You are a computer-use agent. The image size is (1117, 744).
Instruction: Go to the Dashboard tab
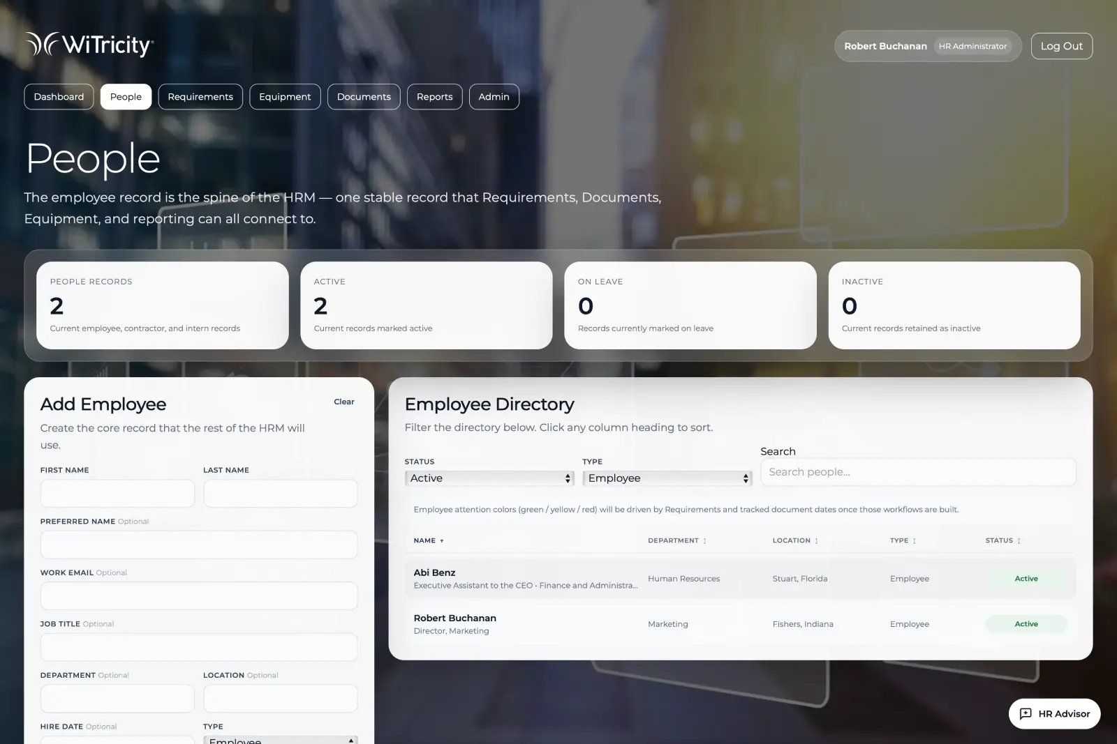click(x=59, y=97)
